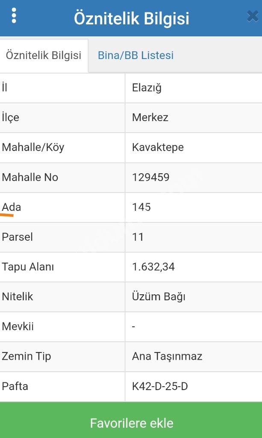Select the Öznitelik Bilgisi tab
This screenshot has height=438, width=262.
click(44, 55)
